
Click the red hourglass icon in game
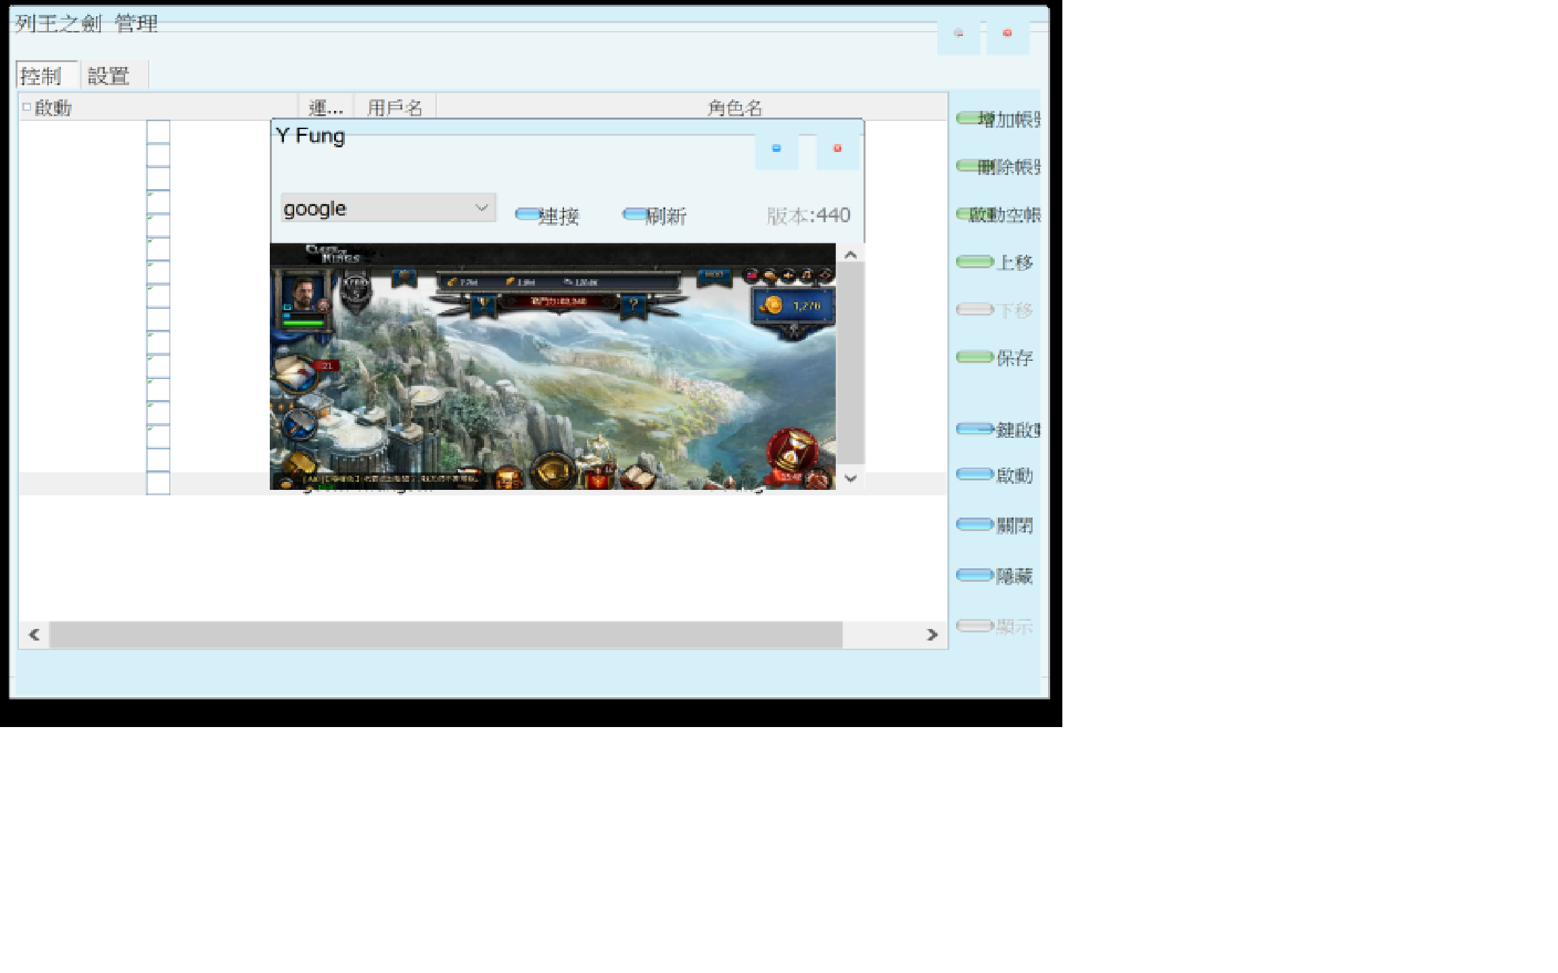pyautogui.click(x=792, y=449)
